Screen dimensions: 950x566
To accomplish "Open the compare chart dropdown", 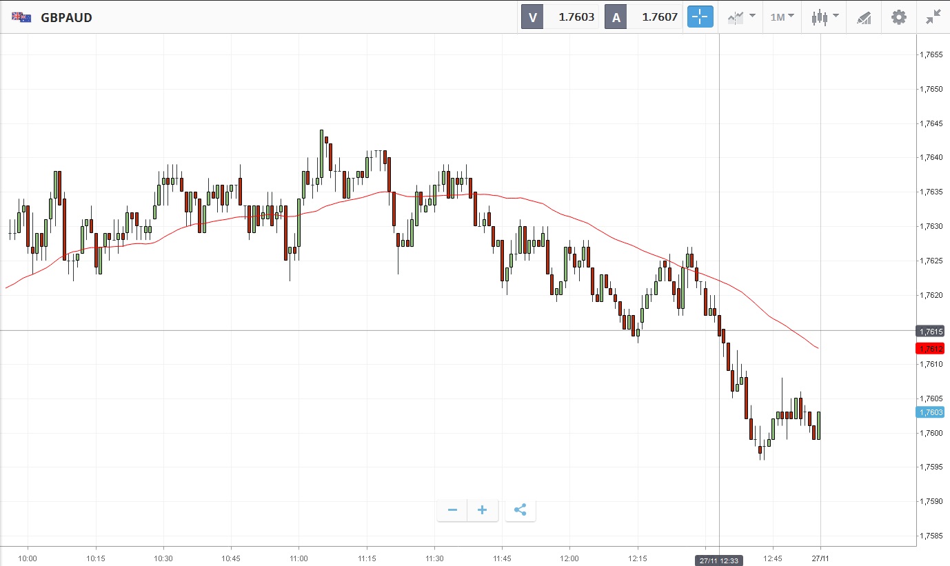I will 740,17.
